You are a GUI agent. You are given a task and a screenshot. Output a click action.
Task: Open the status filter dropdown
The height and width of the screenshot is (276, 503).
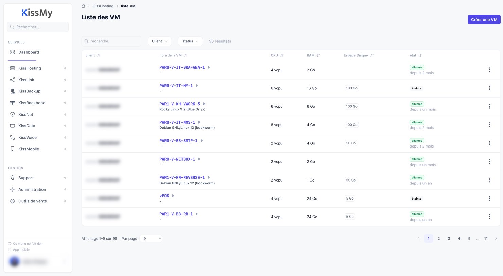[190, 41]
